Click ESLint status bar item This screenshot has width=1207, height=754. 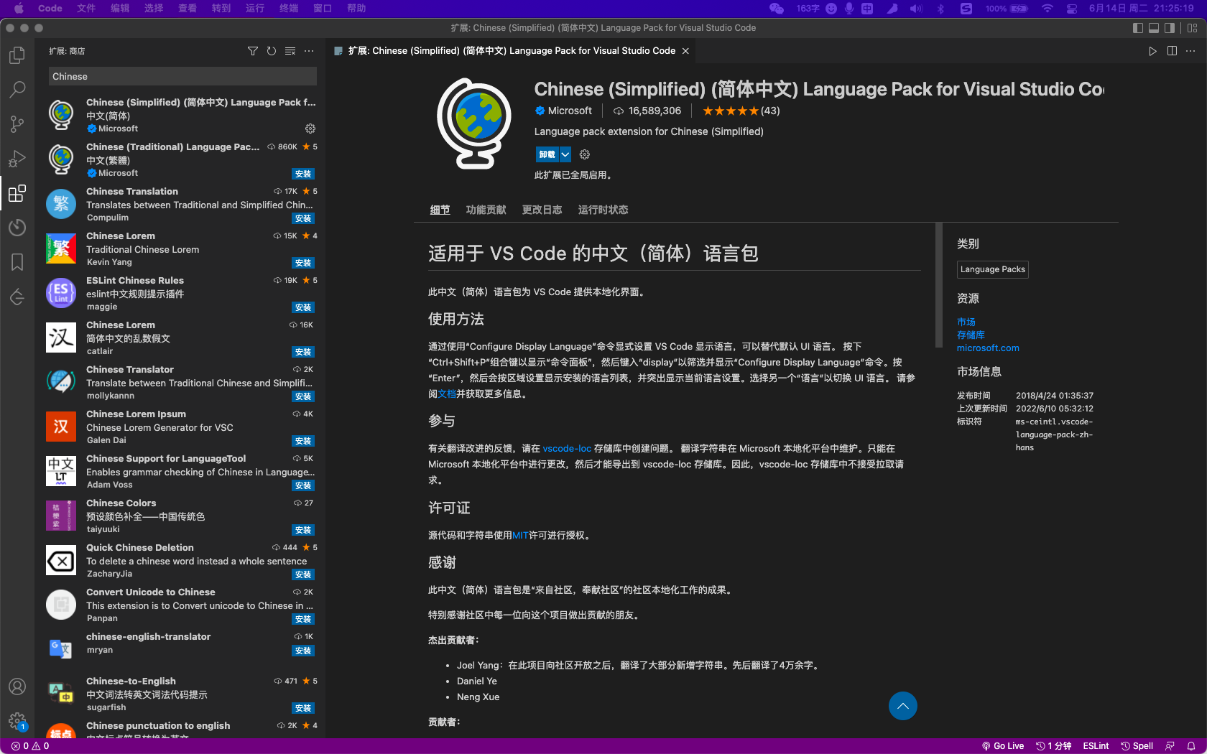click(x=1096, y=746)
